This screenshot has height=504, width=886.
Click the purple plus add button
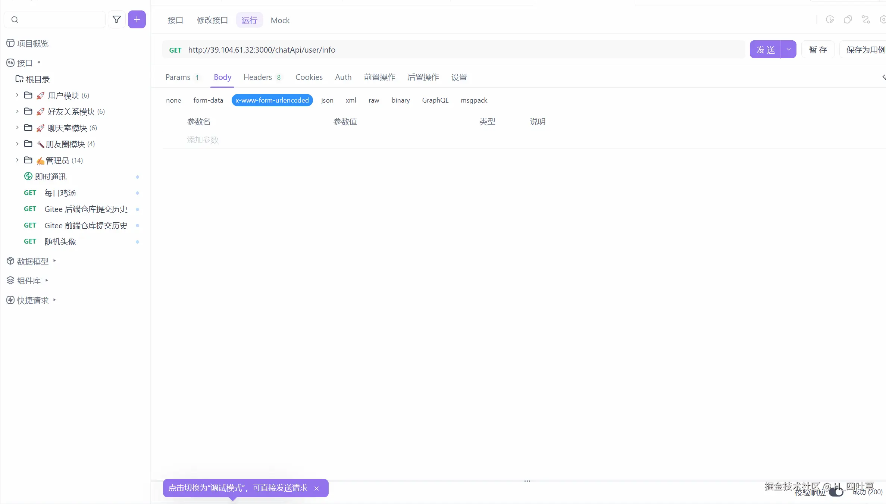point(137,19)
